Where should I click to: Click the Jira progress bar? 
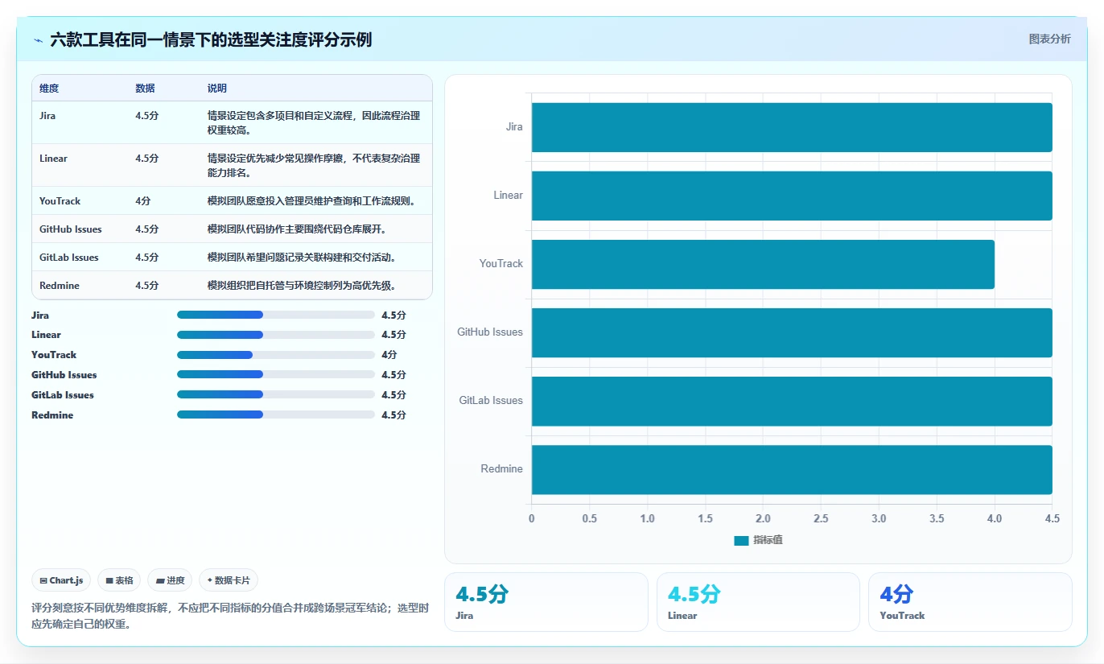276,315
